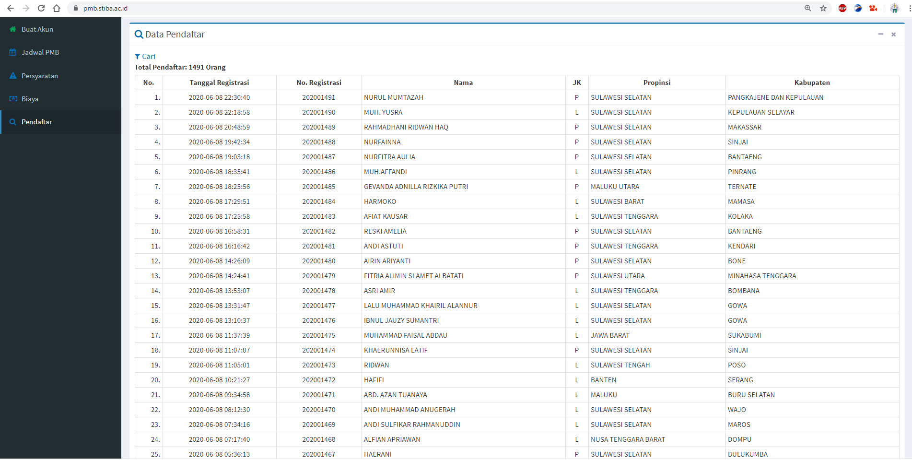Click the Cari filter link
This screenshot has width=912, height=460.
click(x=149, y=57)
